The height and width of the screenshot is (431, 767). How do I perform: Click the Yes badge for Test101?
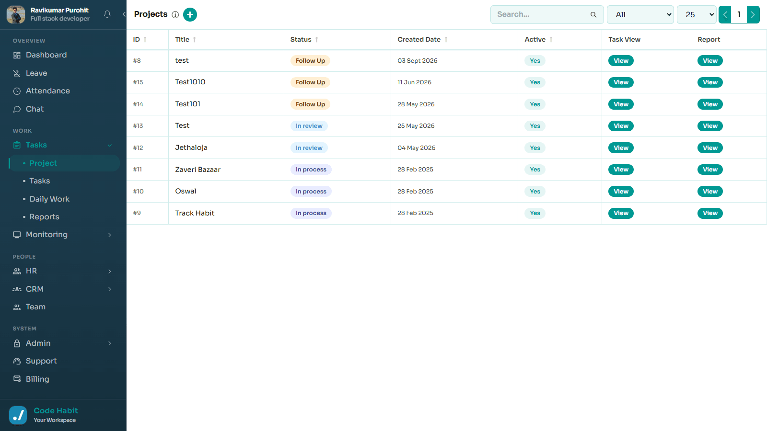pyautogui.click(x=535, y=104)
